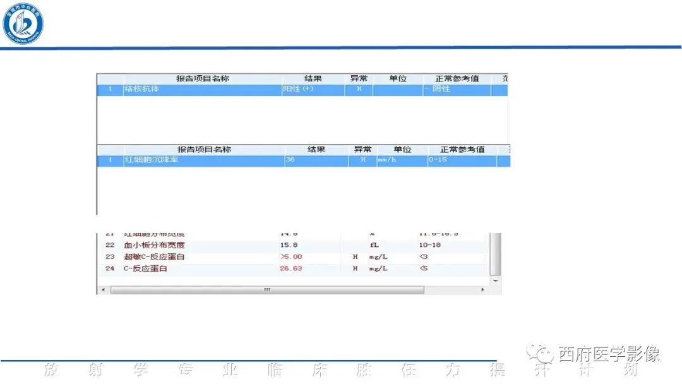Click the horizontal scrollbar thumb
Image resolution: width=682 pixels, height=384 pixels.
click(267, 290)
